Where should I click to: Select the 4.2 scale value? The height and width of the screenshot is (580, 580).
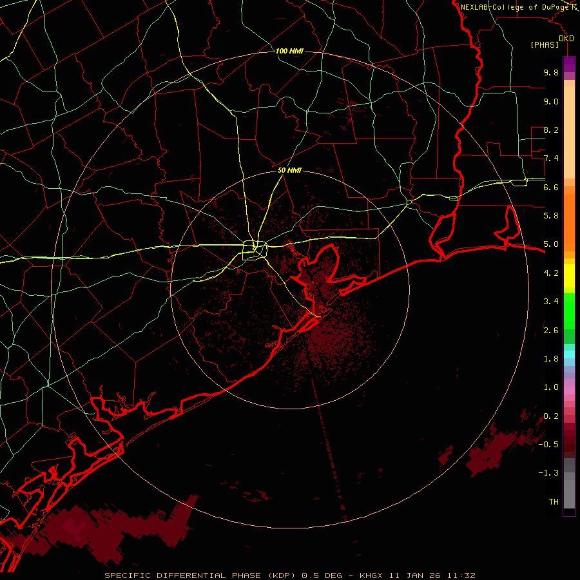point(551,273)
